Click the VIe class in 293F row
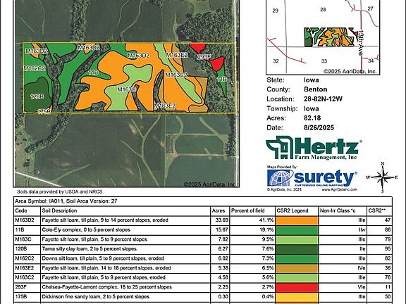The image size is (406, 304). [362, 287]
